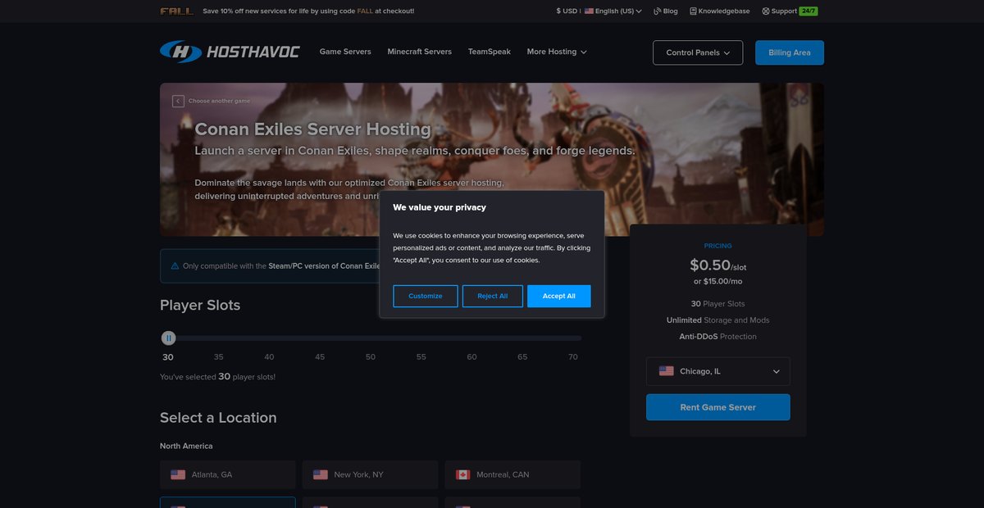The height and width of the screenshot is (508, 984).
Task: Click the US flag in New York card
Action: pos(321,474)
